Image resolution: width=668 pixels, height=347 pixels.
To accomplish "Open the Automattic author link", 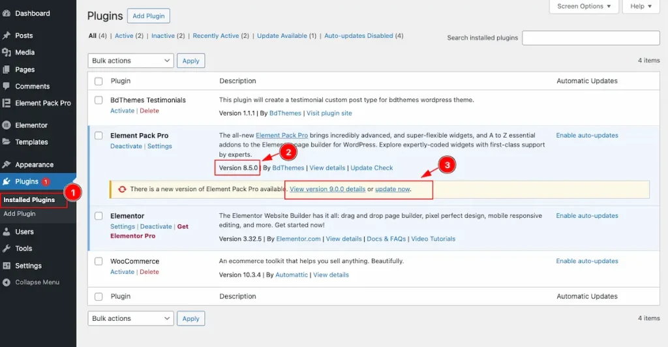I will [x=292, y=275].
